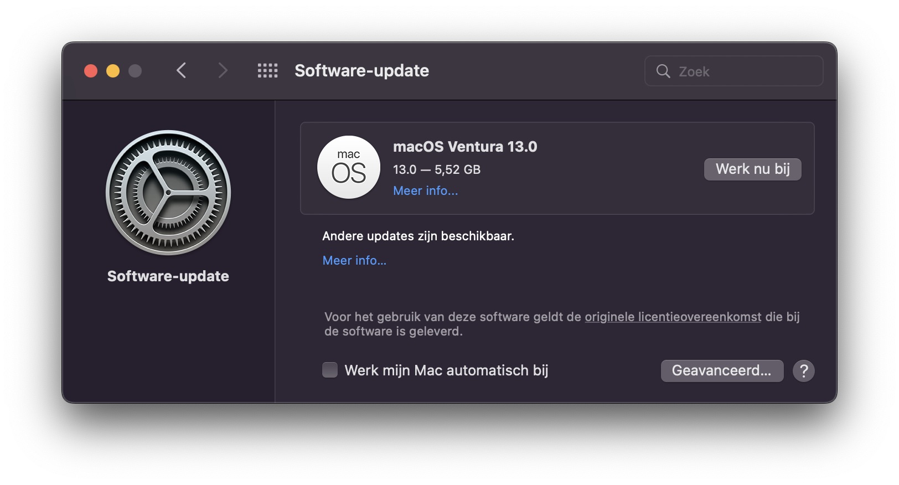The width and height of the screenshot is (899, 485).
Task: Click the magnifying glass in search field
Action: 664,71
